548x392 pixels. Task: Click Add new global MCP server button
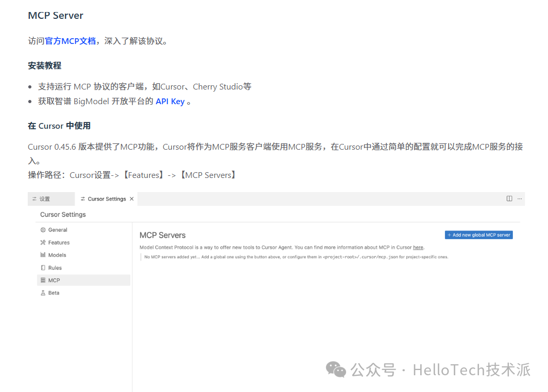tap(478, 234)
